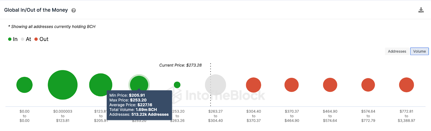Toggle the red Out legend item
Screen dimensions: 431x131
tap(41, 39)
